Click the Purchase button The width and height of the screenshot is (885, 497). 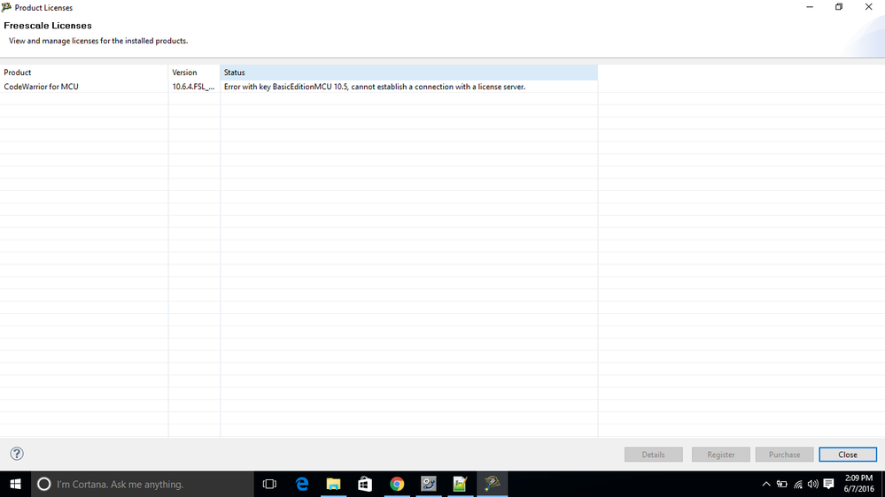(785, 455)
